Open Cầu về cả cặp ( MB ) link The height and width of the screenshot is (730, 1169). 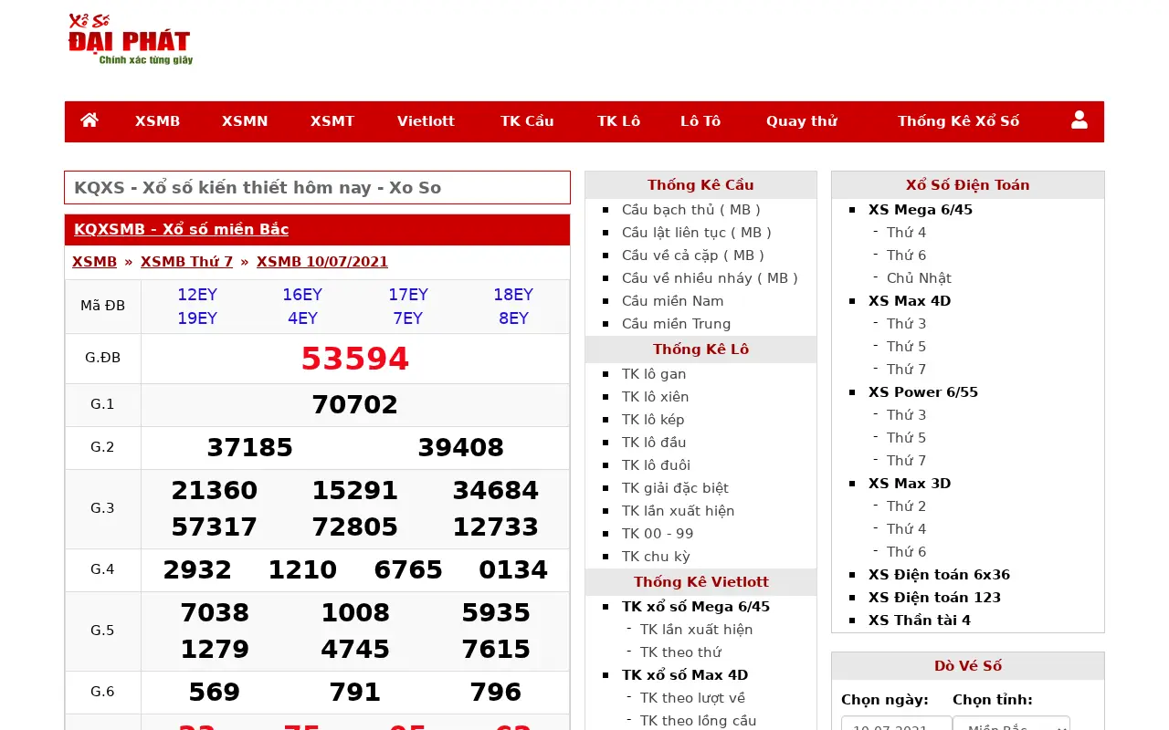(x=693, y=255)
